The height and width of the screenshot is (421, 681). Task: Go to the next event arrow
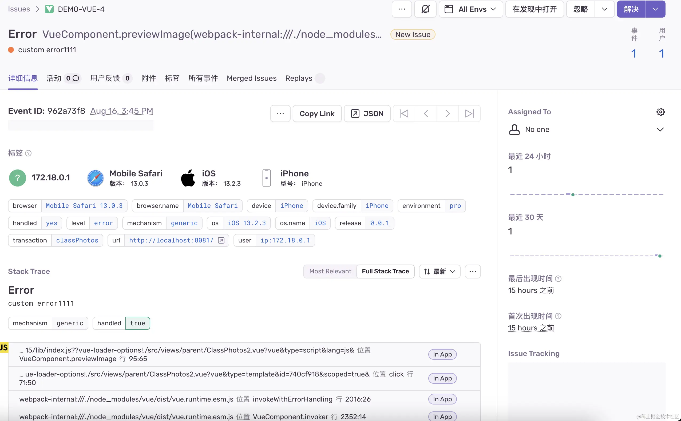click(448, 114)
